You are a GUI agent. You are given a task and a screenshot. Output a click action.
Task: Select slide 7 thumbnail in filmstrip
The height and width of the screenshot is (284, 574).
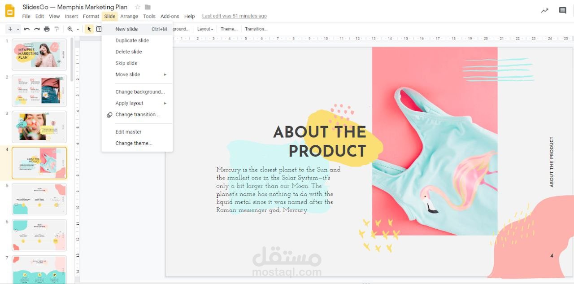coord(39,270)
